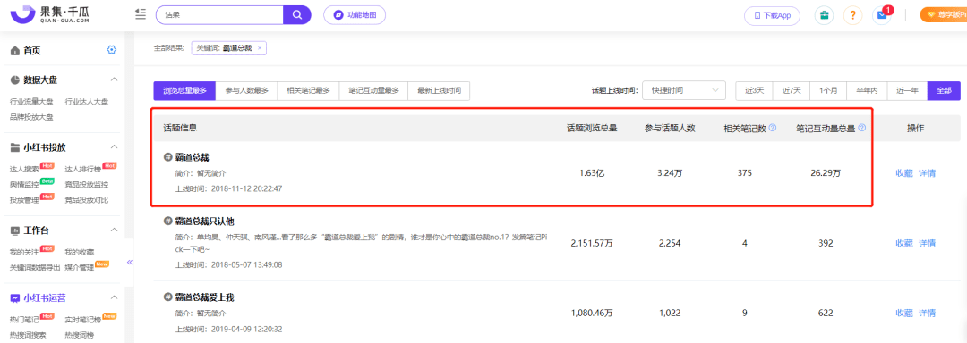Choose the 近一年 time range
The image size is (967, 343).
pyautogui.click(x=907, y=90)
